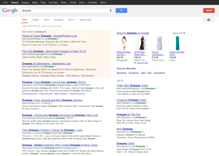Switch to the Maps search tab
The height and width of the screenshot is (156, 219).
click(46, 20)
